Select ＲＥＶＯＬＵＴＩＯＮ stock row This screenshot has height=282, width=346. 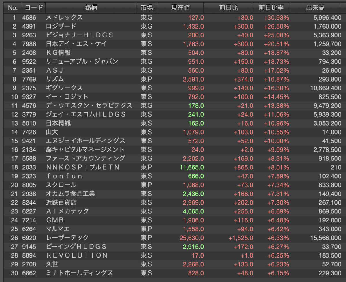[173, 255]
